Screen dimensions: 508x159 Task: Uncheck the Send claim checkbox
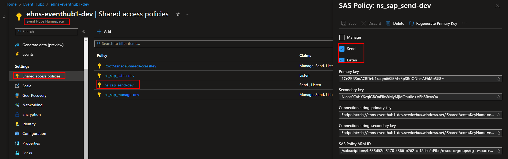342,49
